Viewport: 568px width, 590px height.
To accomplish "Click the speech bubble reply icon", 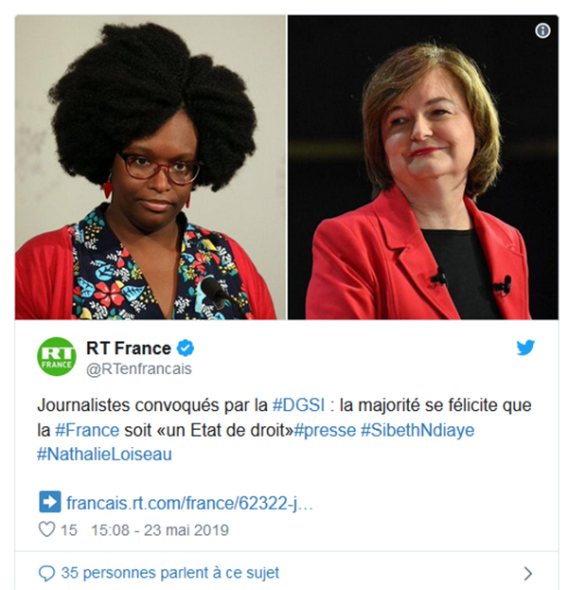I will click(x=46, y=574).
